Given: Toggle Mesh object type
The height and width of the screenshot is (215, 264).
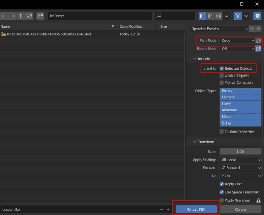Looking at the screenshot, I should 240,117.
